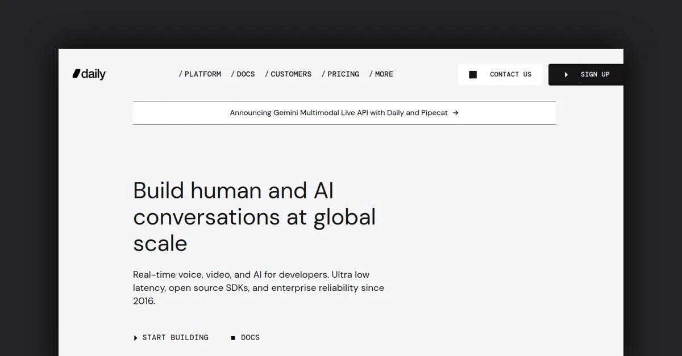Click the "Real-time voice, video" description paragraph
This screenshot has width=682, height=356.
[259, 287]
